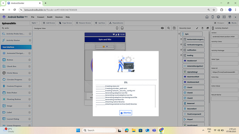
Task: Select MaterialNavigation1 in component tree
Action: click(194, 66)
